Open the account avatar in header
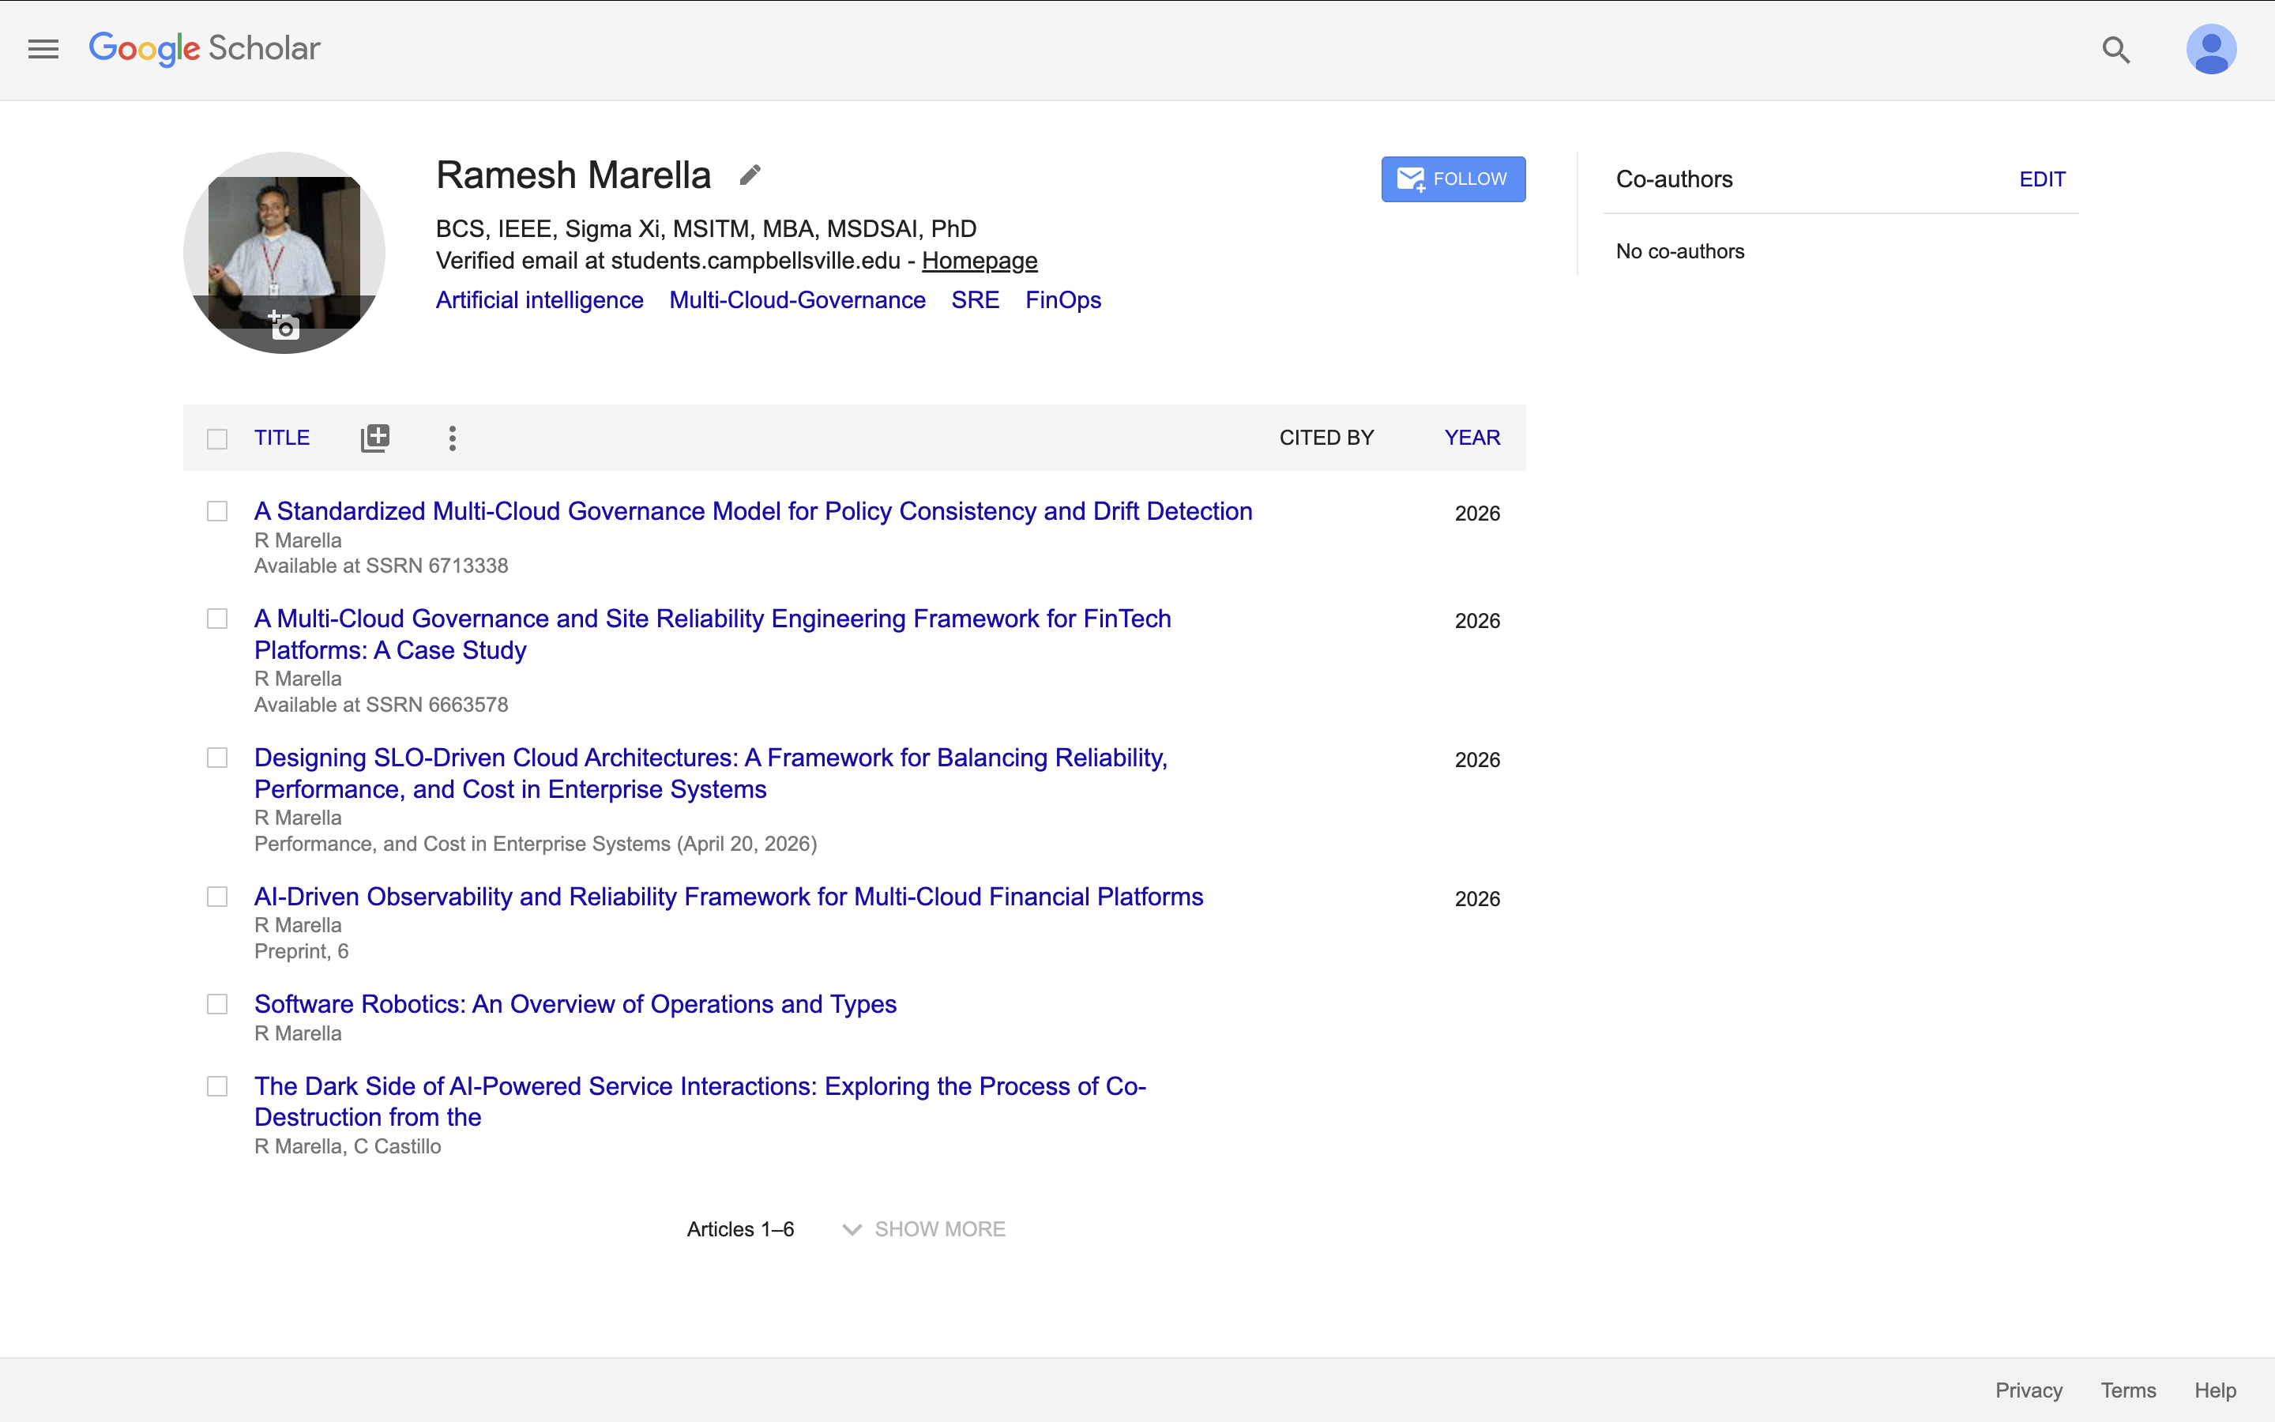Screen dimensions: 2275x1422 point(2211,49)
